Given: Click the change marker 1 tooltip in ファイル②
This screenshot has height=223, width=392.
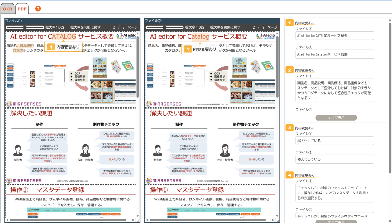Looking at the screenshot, I should click(200, 49).
